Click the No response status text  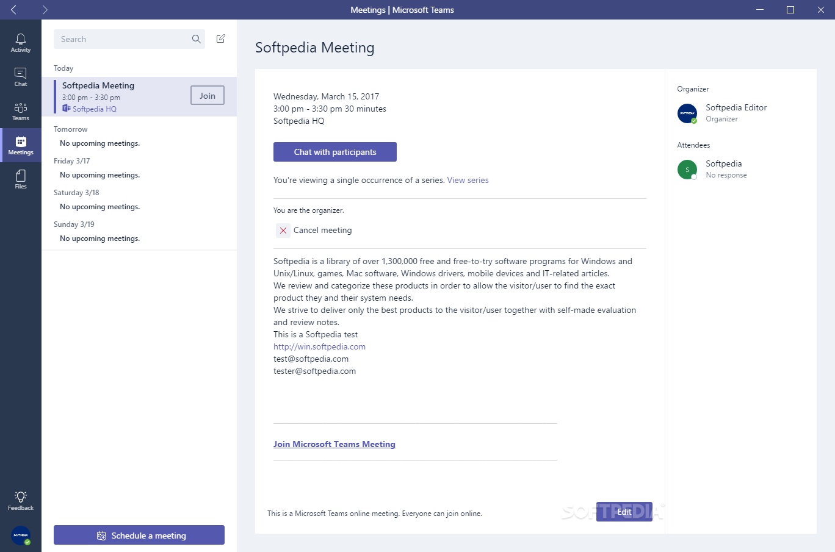(x=726, y=175)
